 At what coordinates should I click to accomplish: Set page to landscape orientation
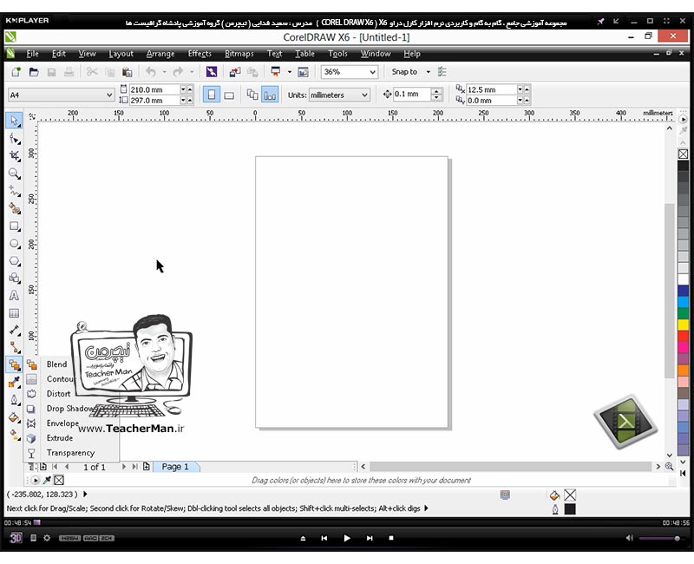[x=229, y=95]
